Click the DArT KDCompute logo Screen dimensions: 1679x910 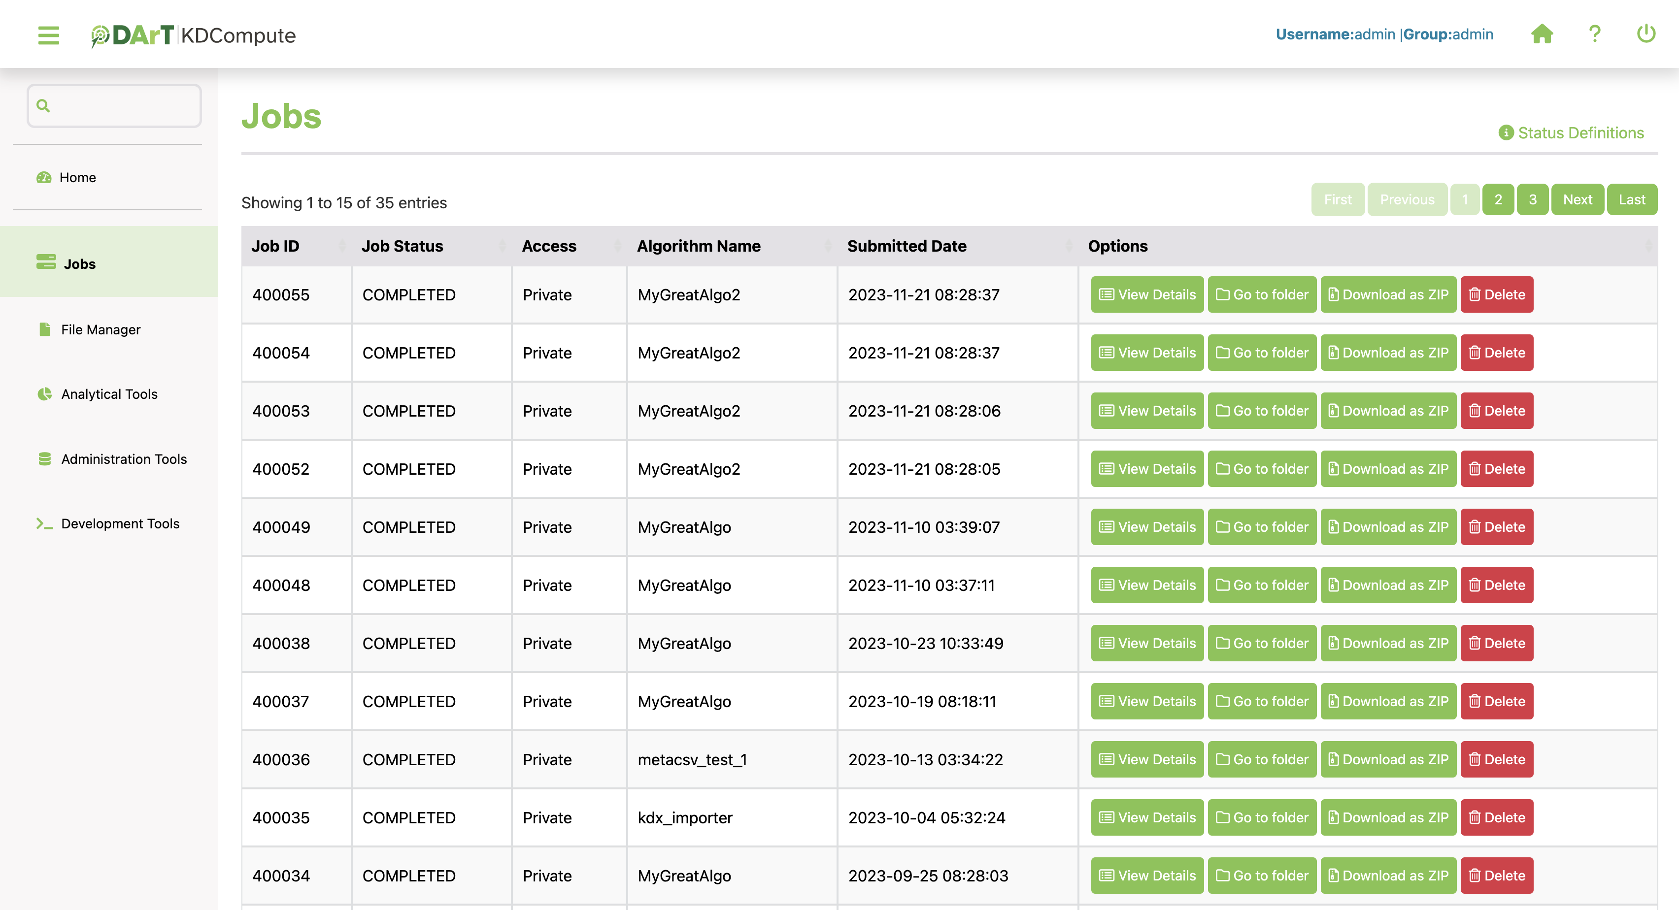coord(193,35)
